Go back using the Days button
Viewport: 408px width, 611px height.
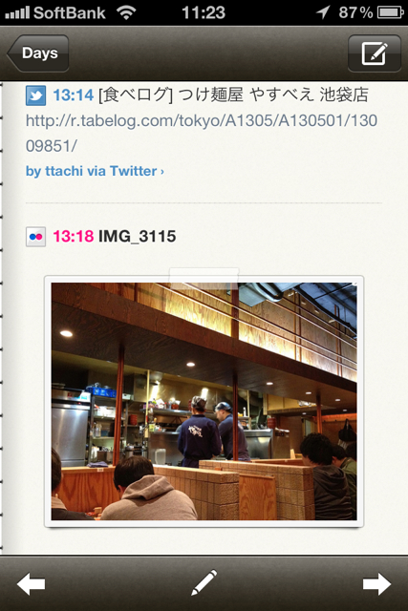[38, 53]
